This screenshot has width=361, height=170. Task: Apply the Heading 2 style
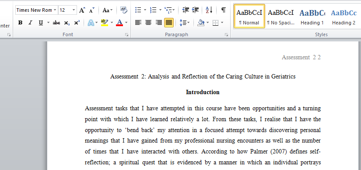pyautogui.click(x=344, y=16)
